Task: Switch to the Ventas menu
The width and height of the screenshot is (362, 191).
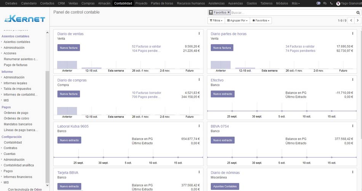Action: pyautogui.click(x=73, y=3)
